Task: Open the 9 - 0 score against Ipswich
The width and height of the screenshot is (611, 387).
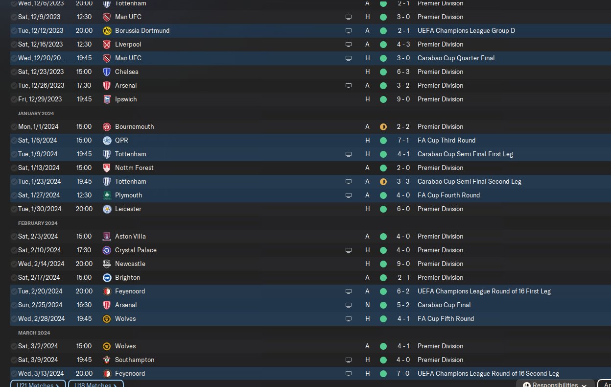Action: click(403, 99)
